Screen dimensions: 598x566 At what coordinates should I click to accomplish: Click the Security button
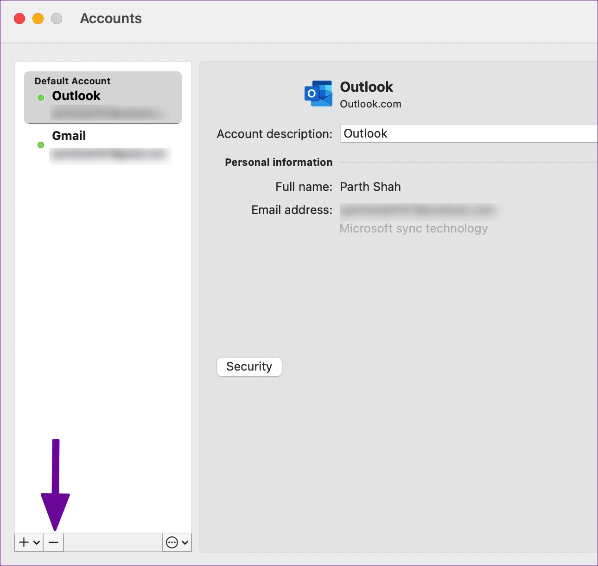[x=249, y=367]
